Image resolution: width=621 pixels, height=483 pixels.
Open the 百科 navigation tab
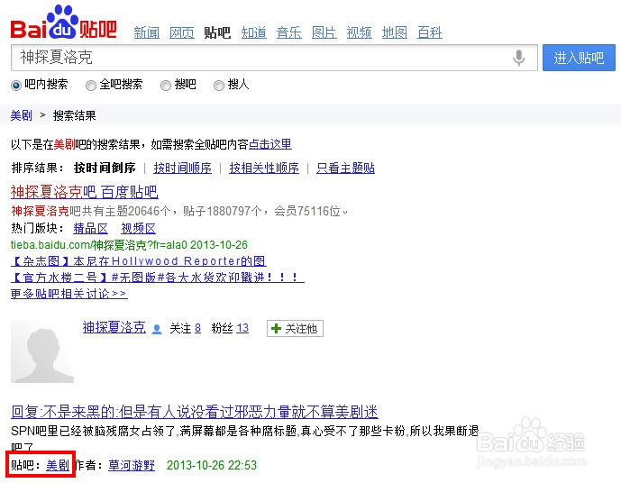click(x=430, y=32)
